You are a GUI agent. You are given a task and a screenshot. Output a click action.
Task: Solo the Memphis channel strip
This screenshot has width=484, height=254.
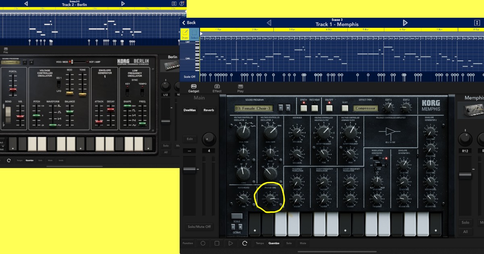[465, 223]
